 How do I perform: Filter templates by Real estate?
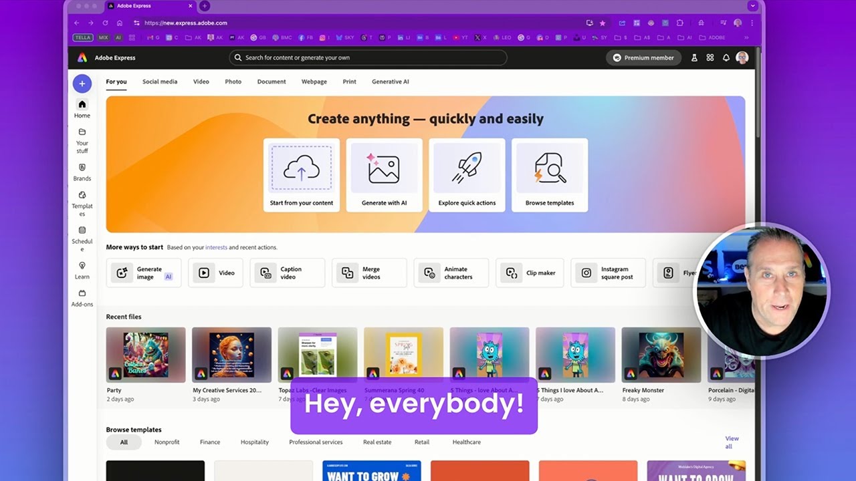click(379, 442)
